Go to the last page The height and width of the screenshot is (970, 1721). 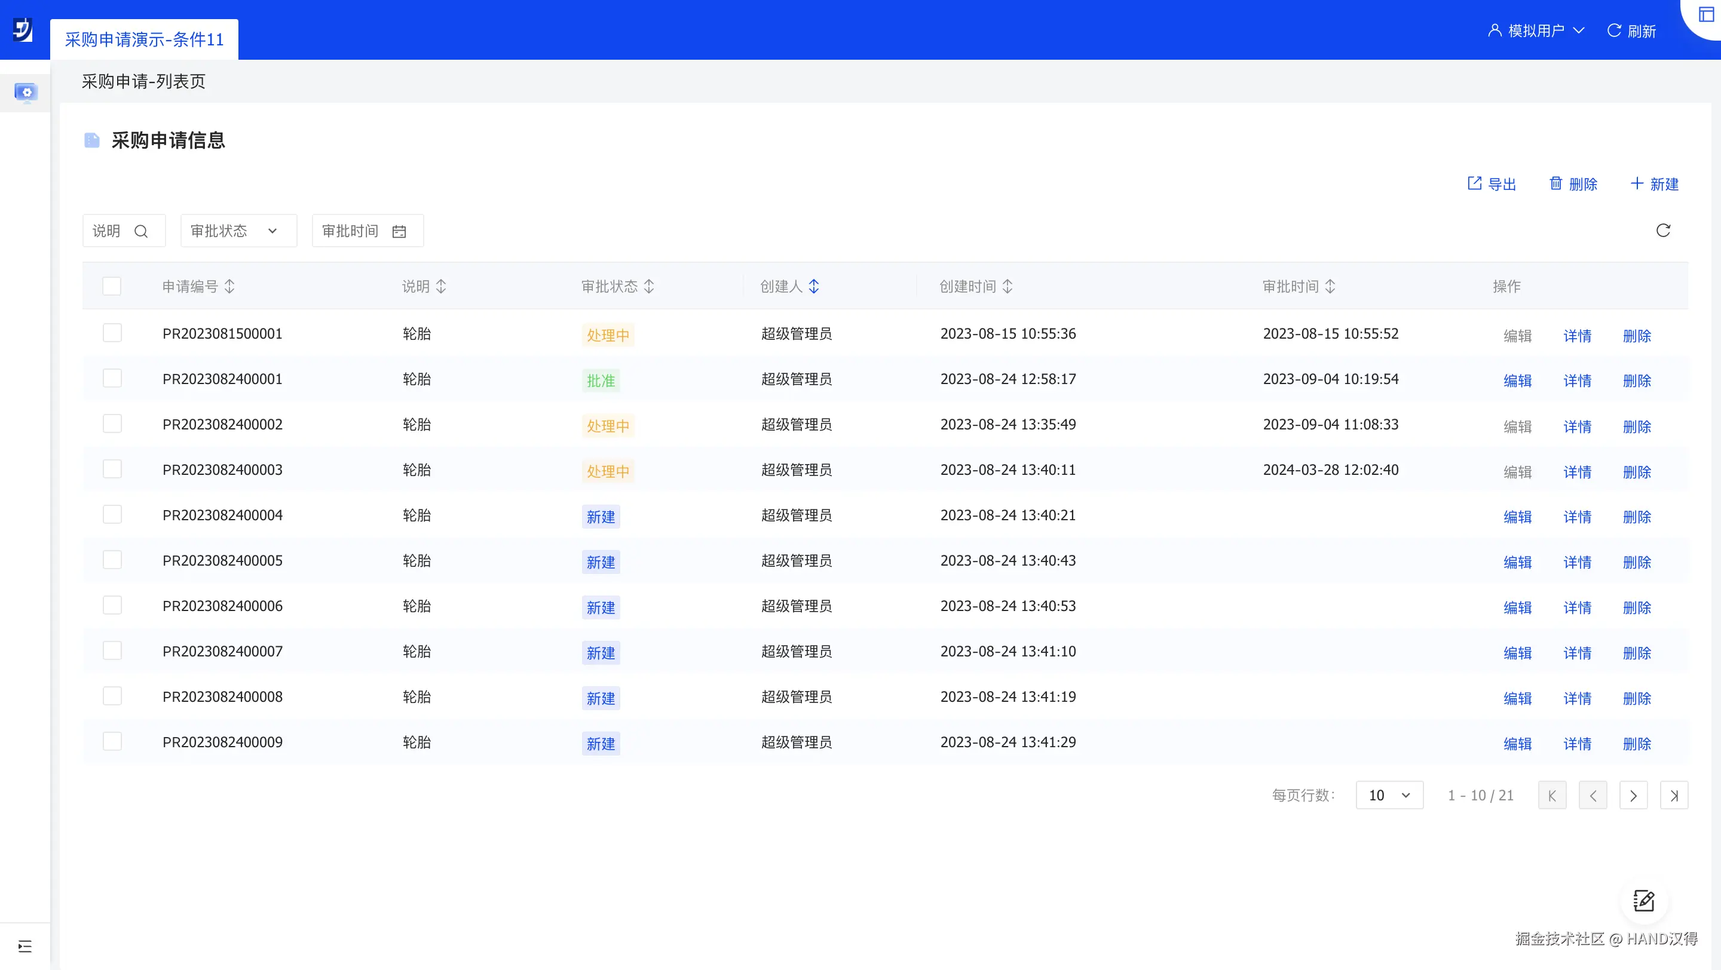(1674, 795)
